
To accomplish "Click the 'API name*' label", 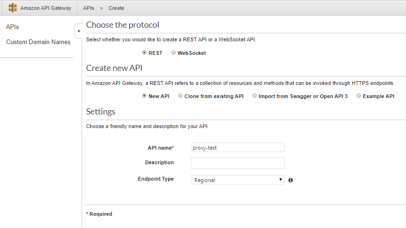I will [x=161, y=148].
